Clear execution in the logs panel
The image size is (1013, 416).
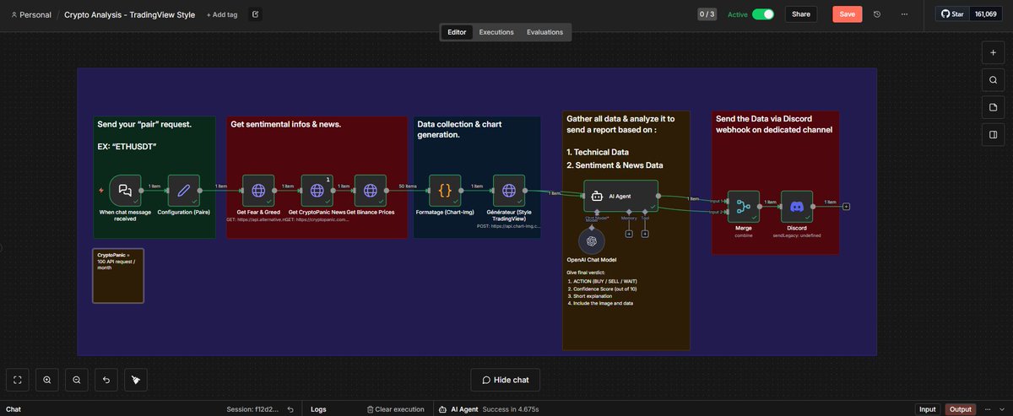pos(396,409)
